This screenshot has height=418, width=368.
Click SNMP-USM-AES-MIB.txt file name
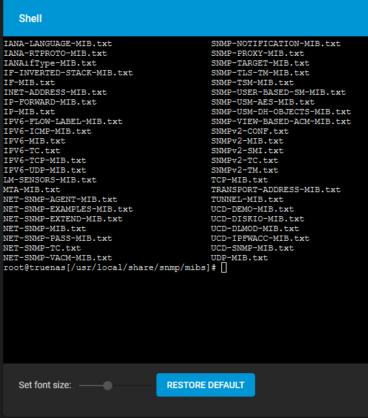coord(263,102)
